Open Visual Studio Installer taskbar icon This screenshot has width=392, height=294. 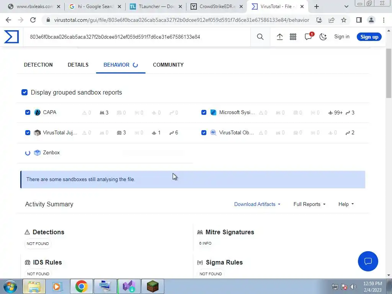129,286
